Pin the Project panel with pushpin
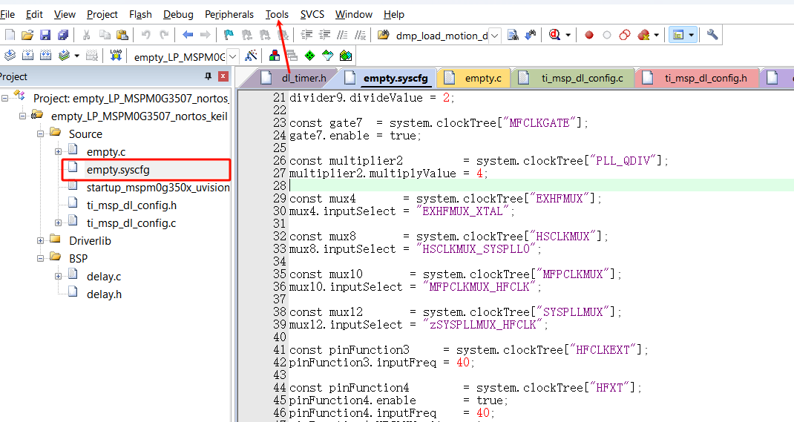794x422 pixels. (x=208, y=76)
